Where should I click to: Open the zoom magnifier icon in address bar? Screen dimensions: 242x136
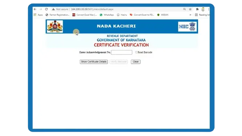point(185,9)
